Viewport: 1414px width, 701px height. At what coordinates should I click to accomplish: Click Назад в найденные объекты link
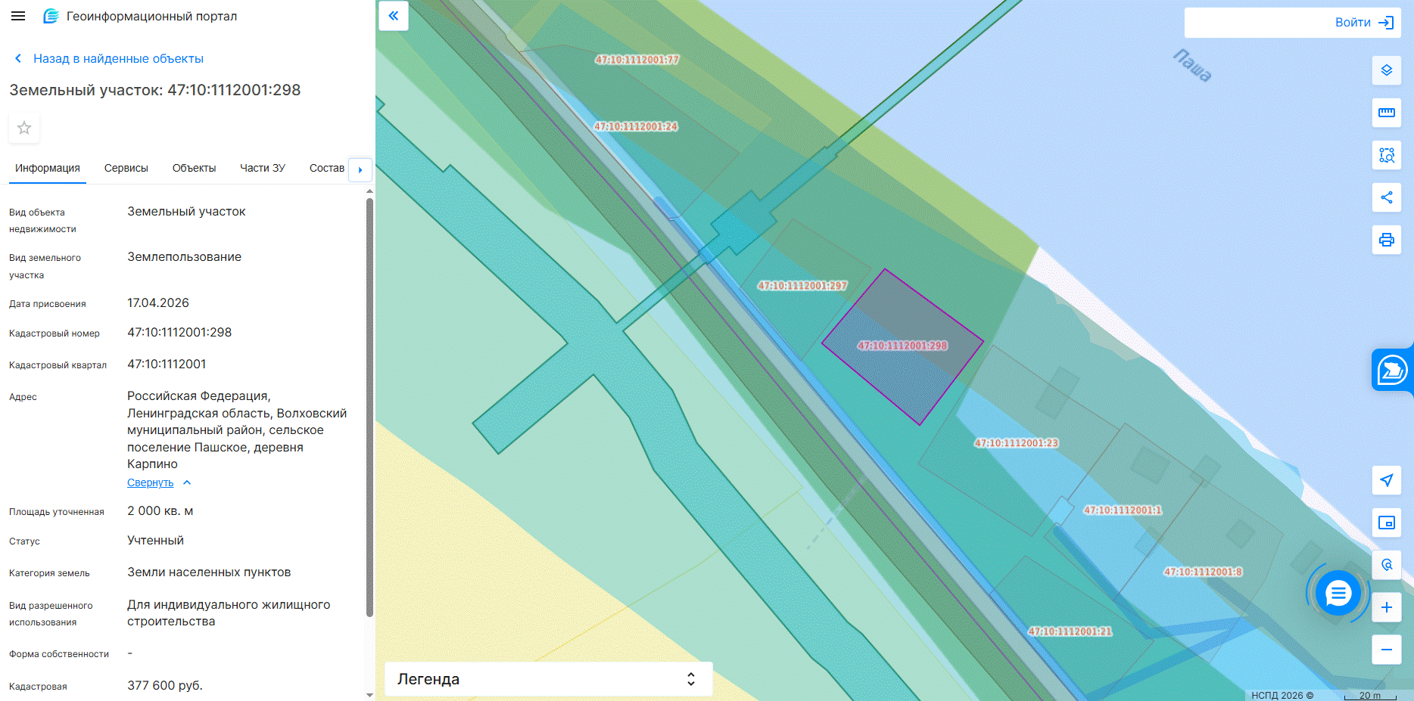point(118,58)
